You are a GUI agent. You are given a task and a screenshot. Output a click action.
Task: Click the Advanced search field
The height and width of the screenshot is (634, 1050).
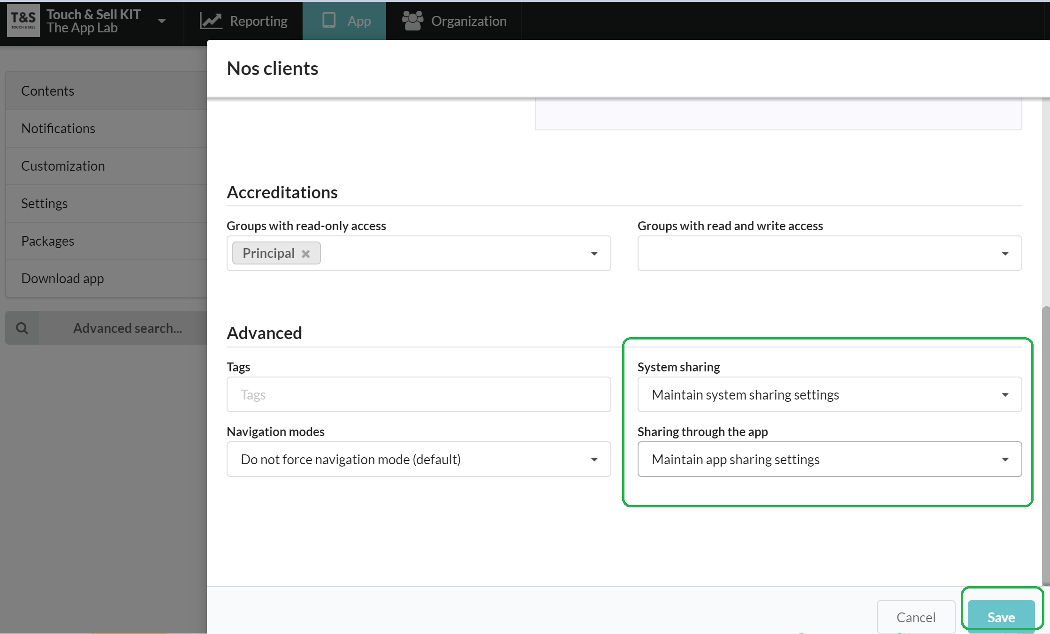(x=123, y=328)
